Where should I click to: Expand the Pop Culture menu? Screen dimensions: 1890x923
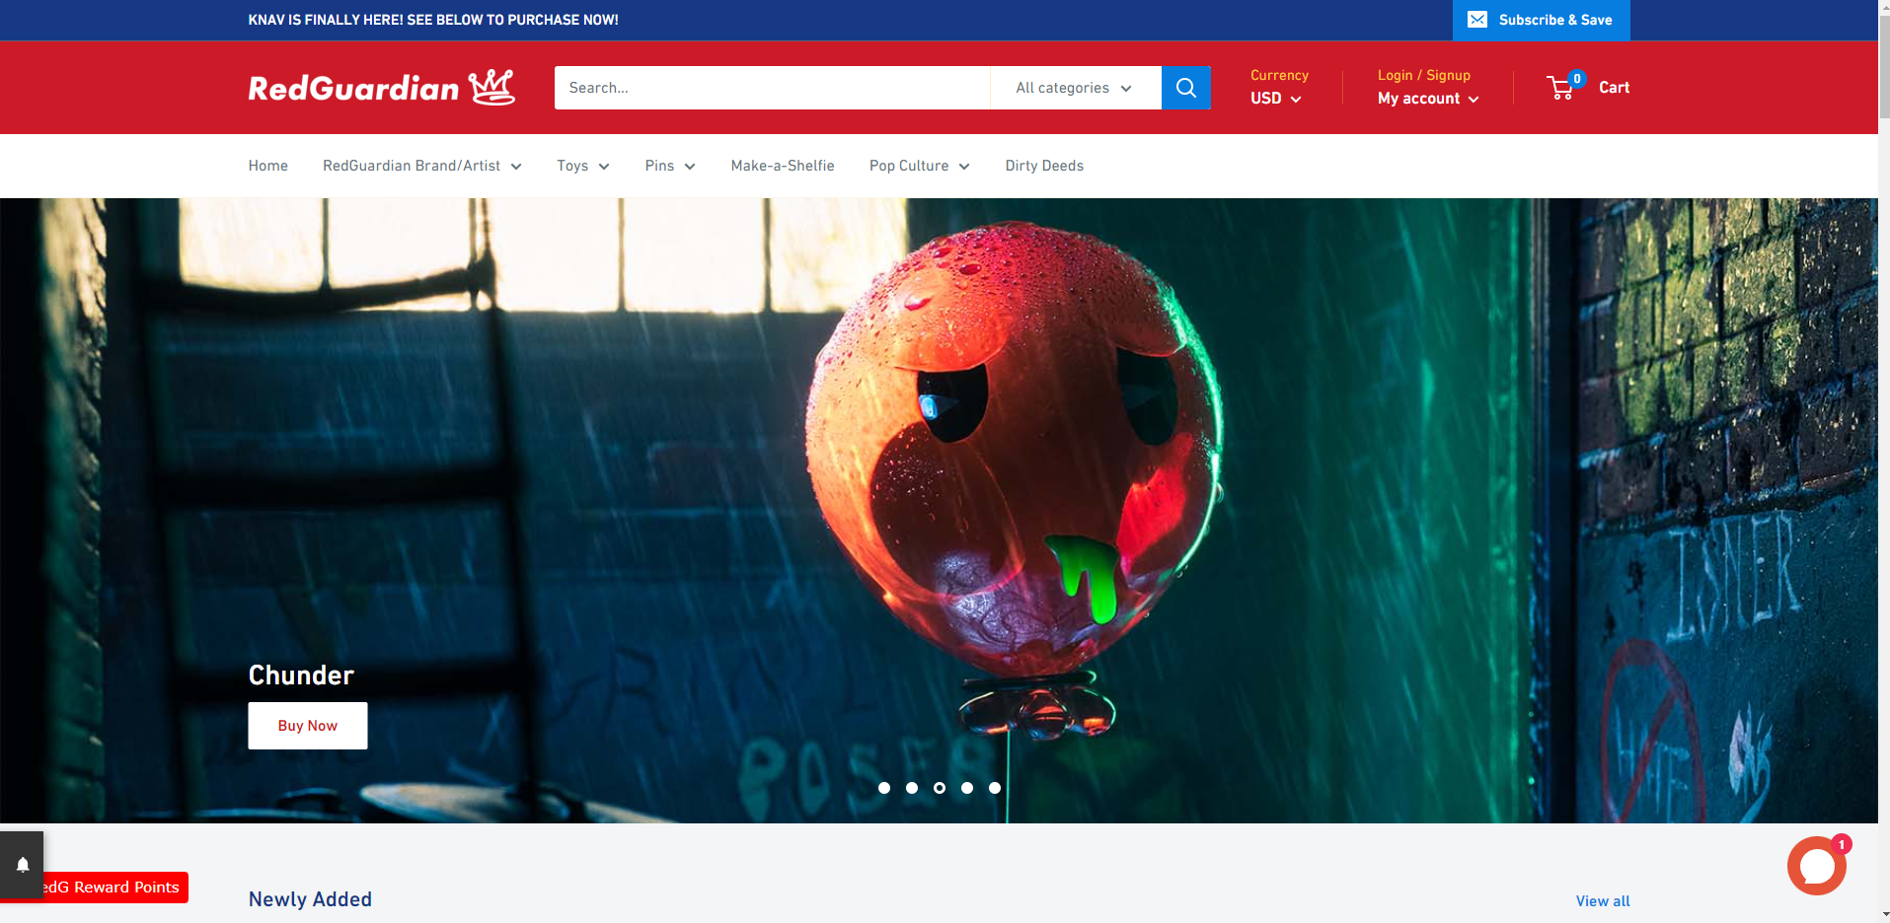click(x=920, y=166)
